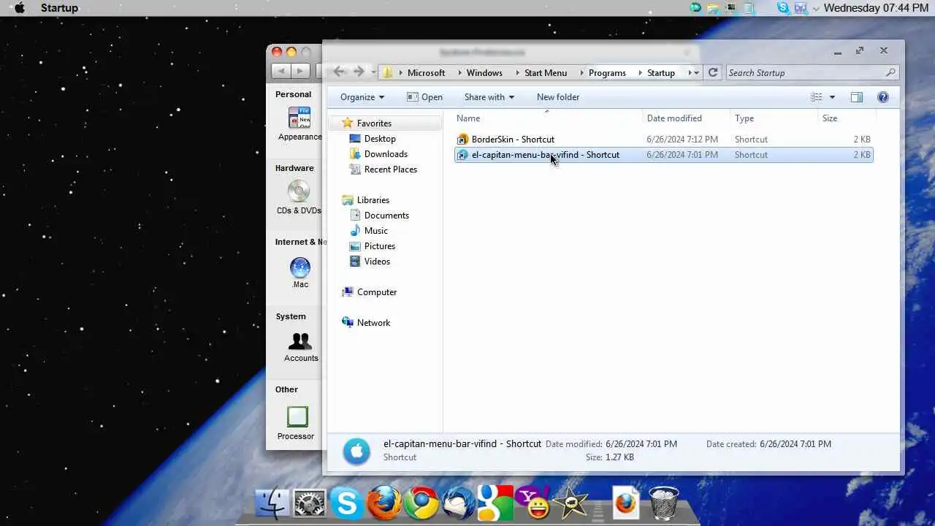Click Startup in the address breadcrumb
Screen dimensions: 935x526
point(661,73)
